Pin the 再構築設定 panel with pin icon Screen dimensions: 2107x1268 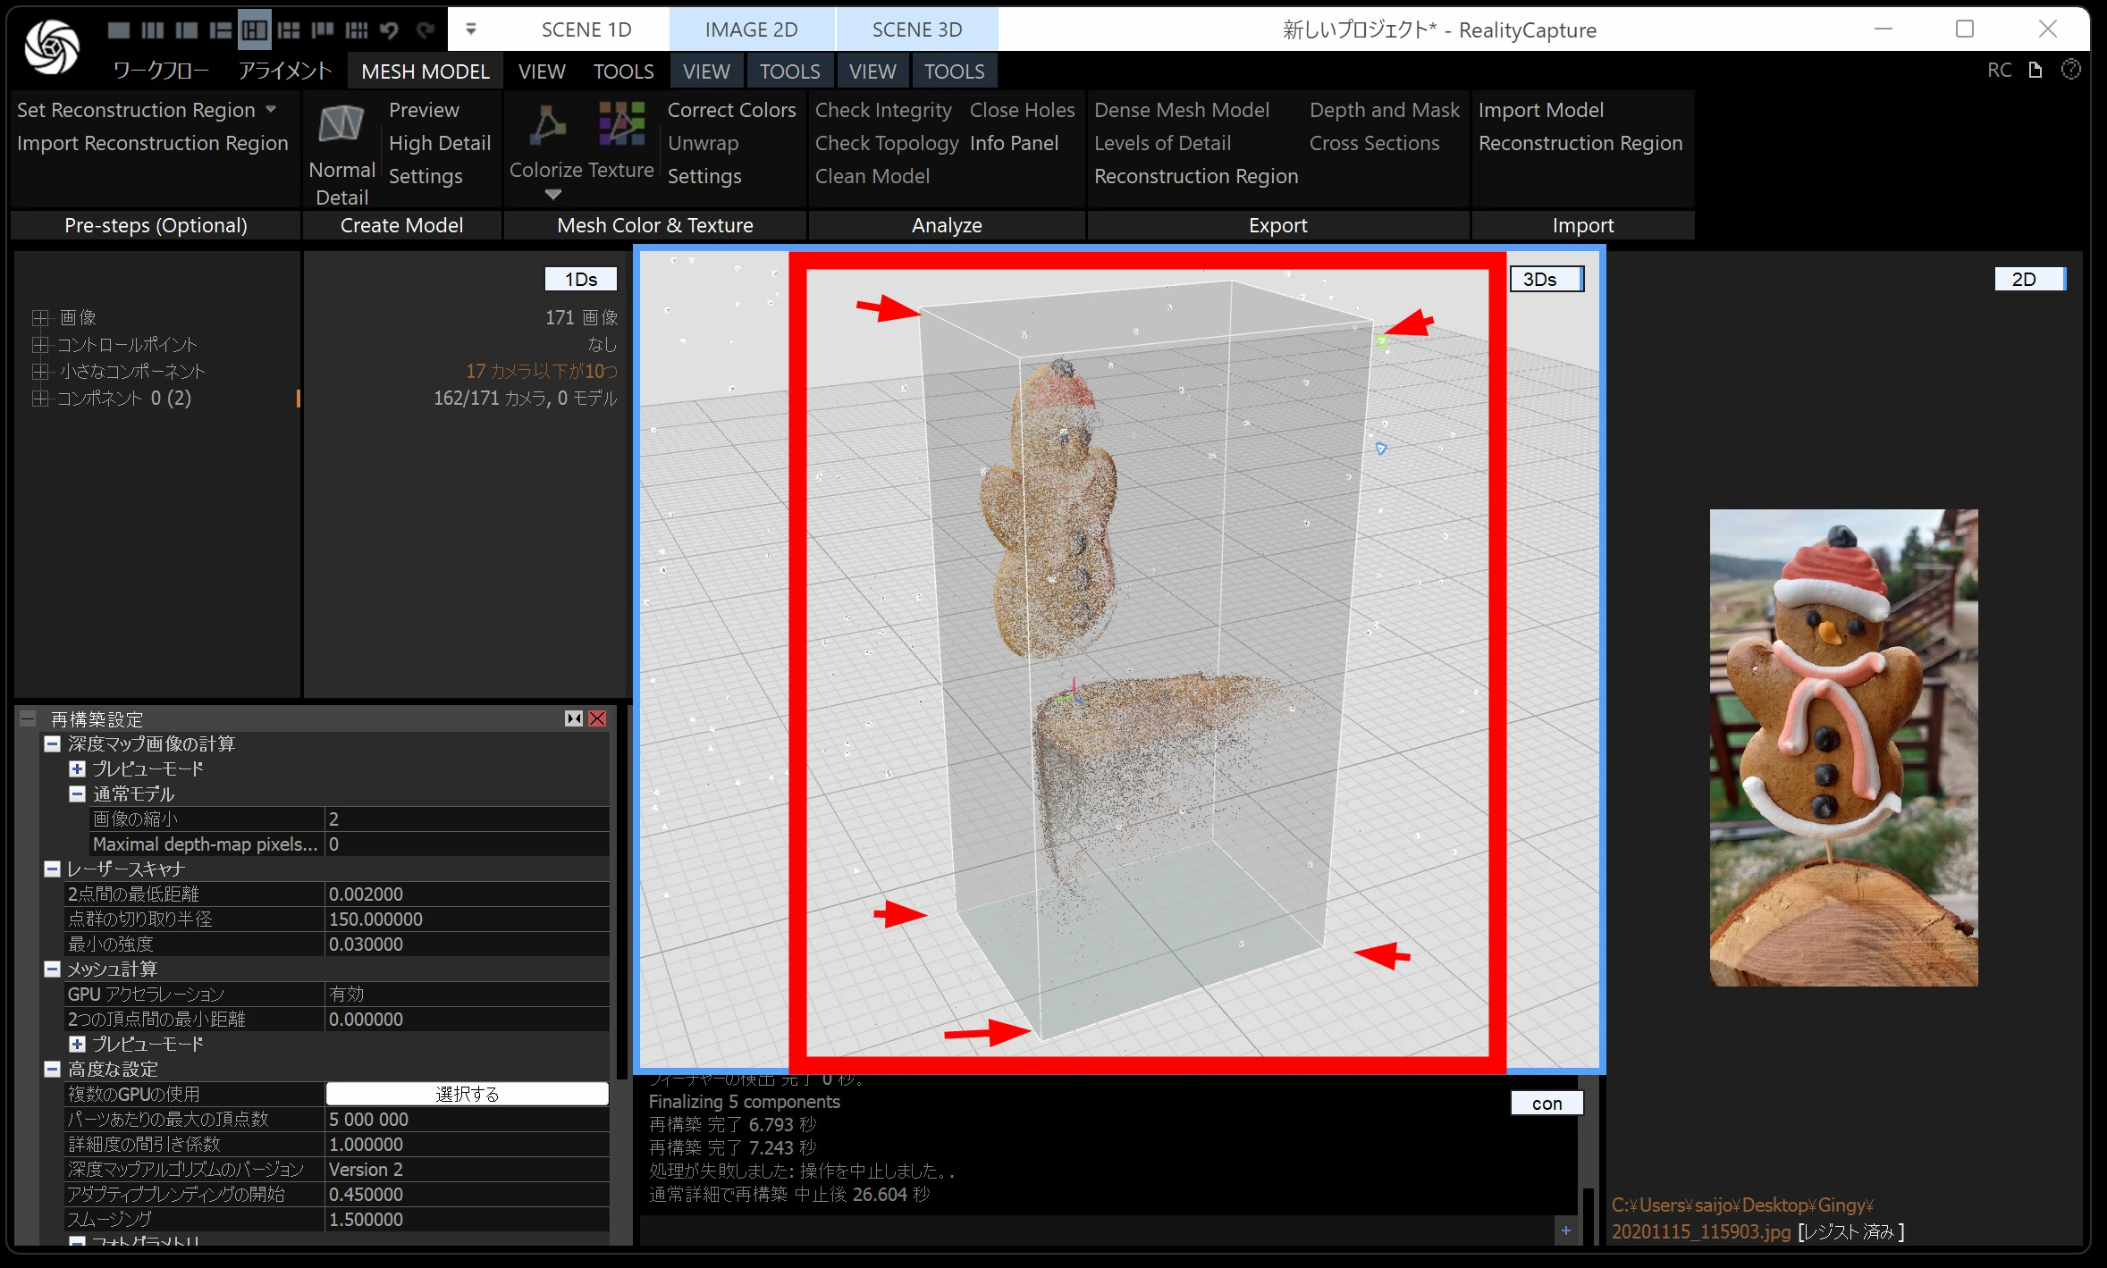[574, 718]
